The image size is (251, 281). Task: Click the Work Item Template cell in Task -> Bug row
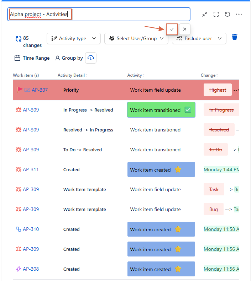pyautogui.click(x=85, y=189)
